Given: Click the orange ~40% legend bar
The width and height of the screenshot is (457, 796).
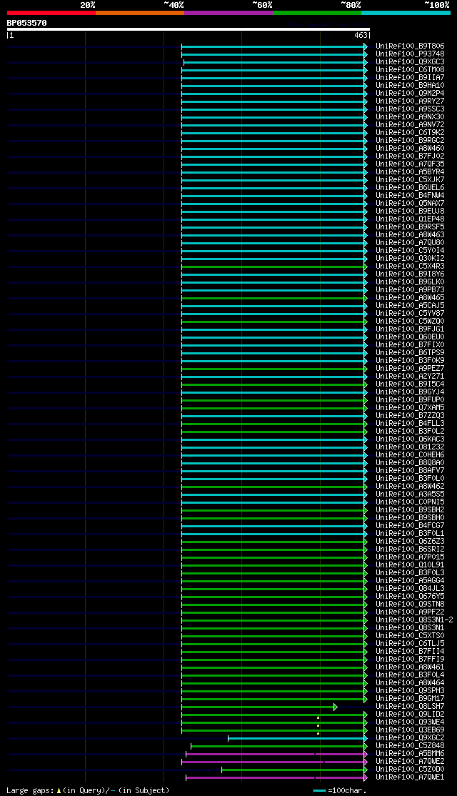Looking at the screenshot, I should point(139,13).
